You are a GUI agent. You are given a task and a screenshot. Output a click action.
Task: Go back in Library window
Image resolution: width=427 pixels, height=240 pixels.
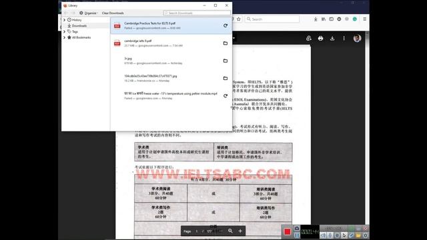66,13
